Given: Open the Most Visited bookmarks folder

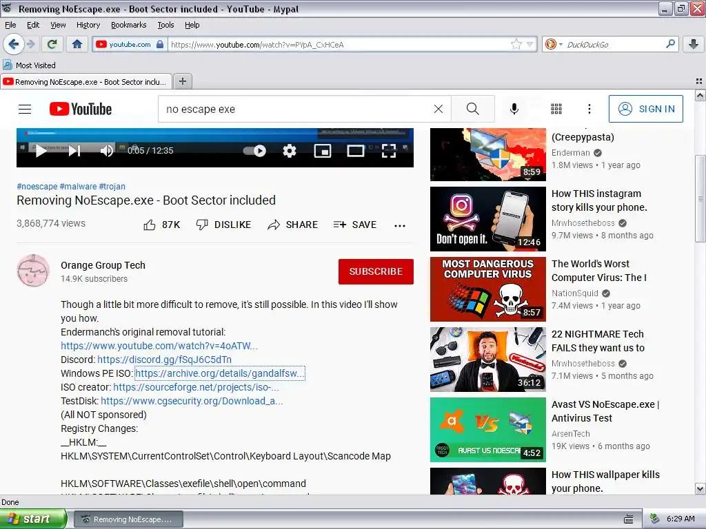Looking at the screenshot, I should click(x=30, y=65).
